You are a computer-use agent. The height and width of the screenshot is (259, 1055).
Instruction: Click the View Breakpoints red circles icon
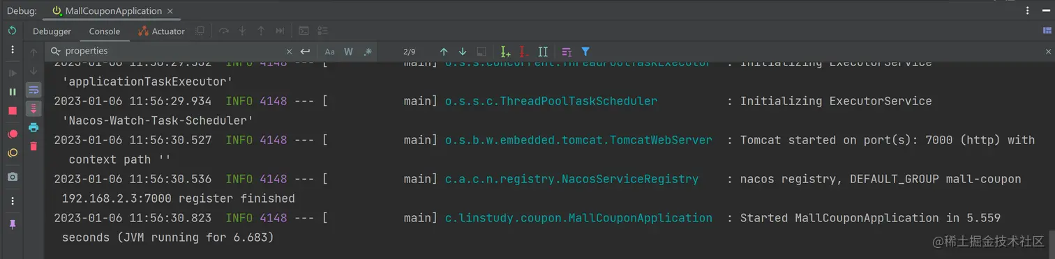(12, 134)
